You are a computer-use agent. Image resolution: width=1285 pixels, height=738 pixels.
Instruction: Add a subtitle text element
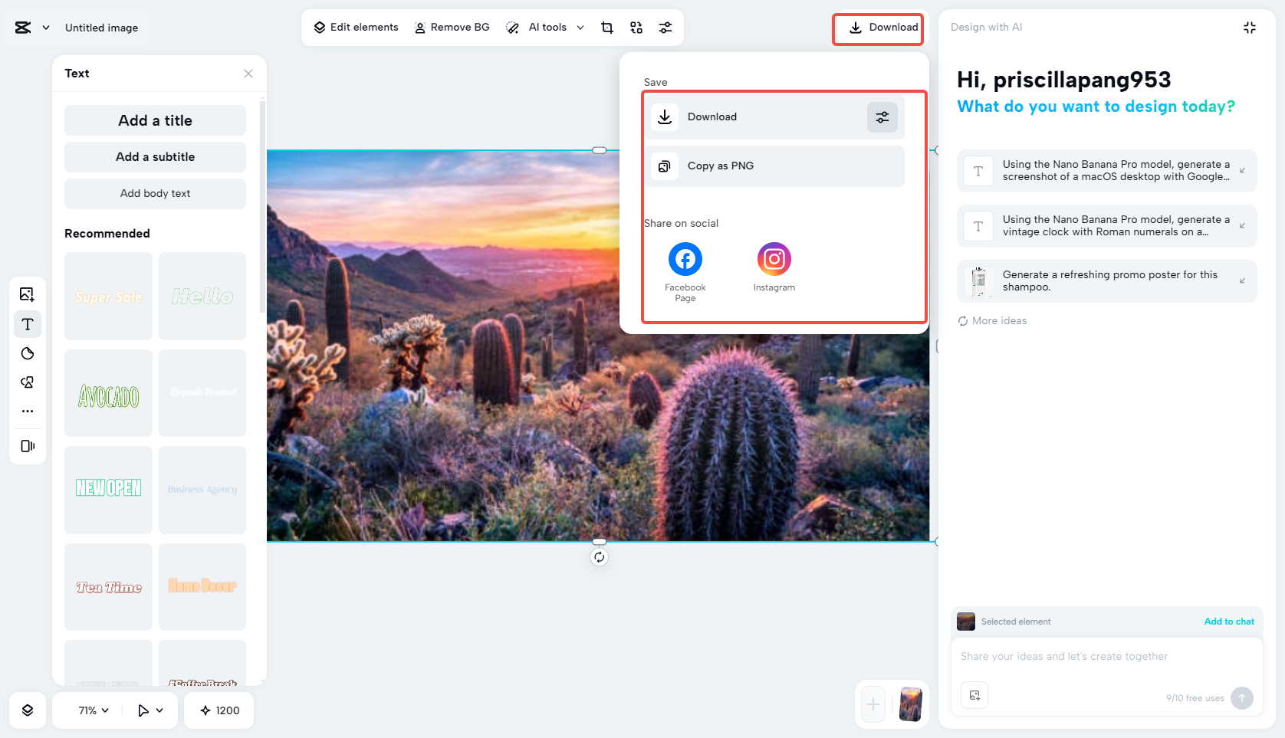click(155, 157)
